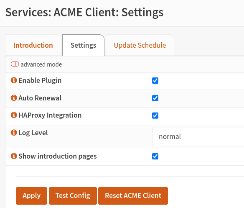Viewport: 244px width, 208px height.
Task: Select the Settings tab
Action: click(84, 45)
